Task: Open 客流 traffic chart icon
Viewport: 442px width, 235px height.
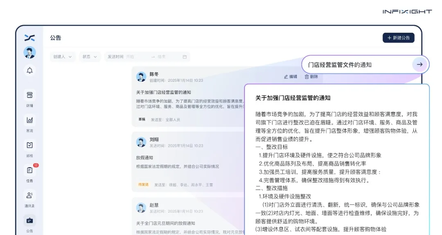Action: 29,120
